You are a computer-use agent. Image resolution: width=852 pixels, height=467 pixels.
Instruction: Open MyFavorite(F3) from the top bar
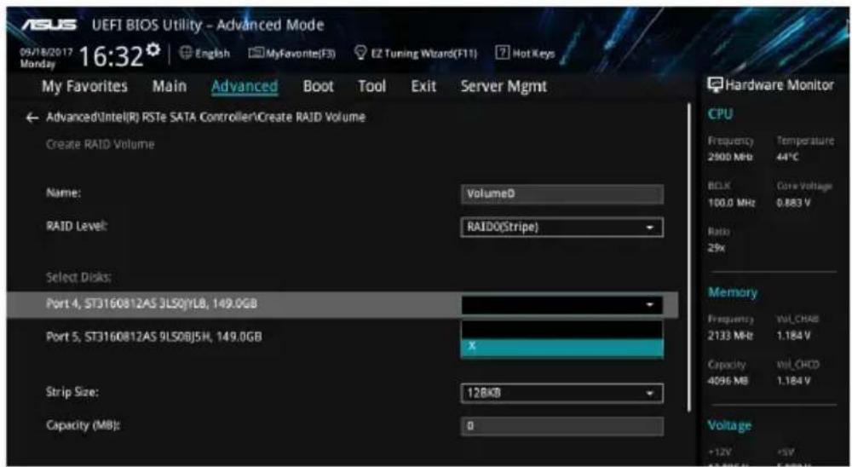coord(291,54)
